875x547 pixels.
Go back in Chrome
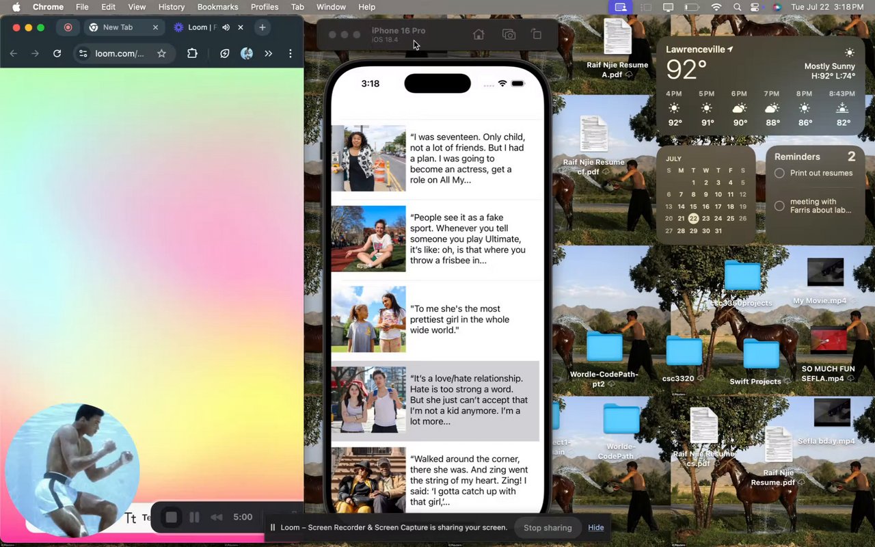14,53
